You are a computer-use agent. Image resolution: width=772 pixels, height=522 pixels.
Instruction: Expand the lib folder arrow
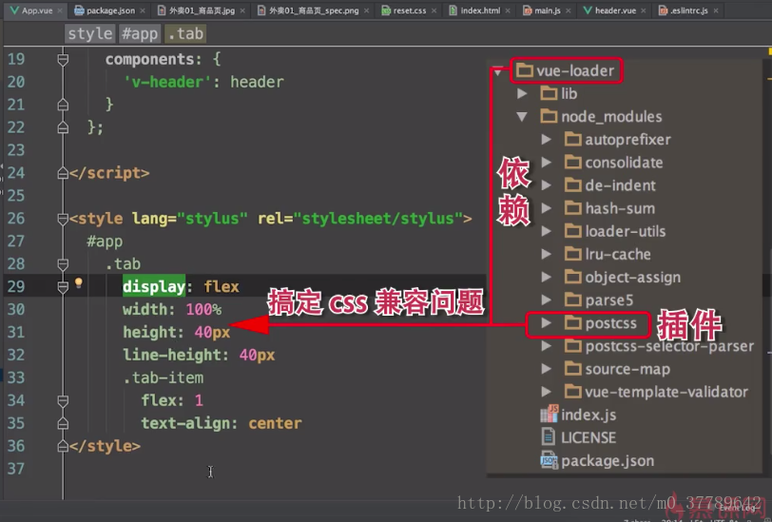[522, 93]
